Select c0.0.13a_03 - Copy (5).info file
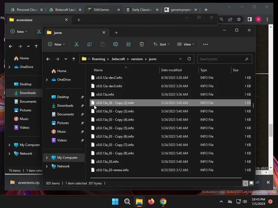The height and width of the screenshot is (208, 278). [x=170, y=128]
